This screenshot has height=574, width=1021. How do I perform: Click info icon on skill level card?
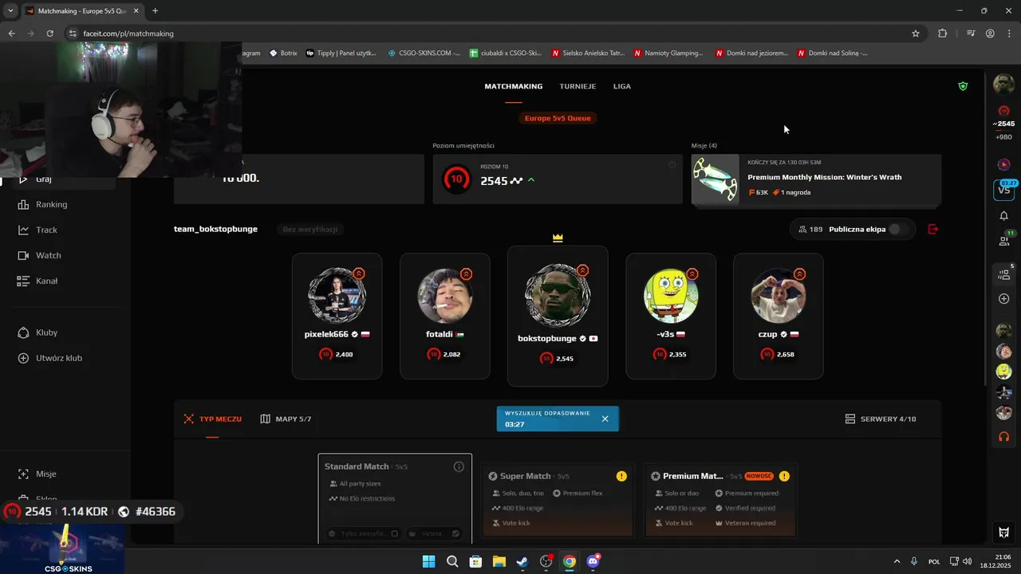click(x=672, y=164)
